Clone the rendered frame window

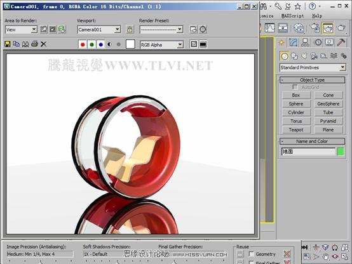(25, 44)
